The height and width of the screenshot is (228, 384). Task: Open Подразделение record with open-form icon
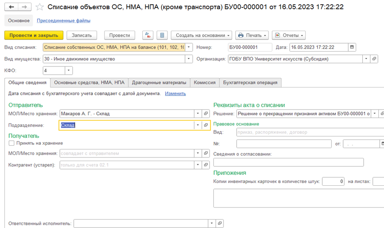coord(206,125)
